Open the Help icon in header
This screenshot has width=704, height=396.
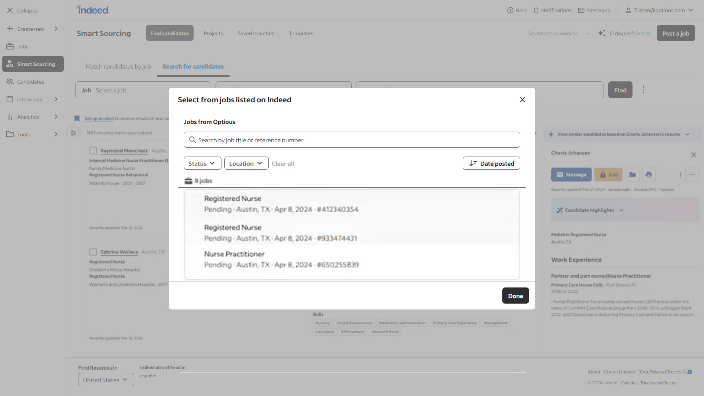pos(510,10)
